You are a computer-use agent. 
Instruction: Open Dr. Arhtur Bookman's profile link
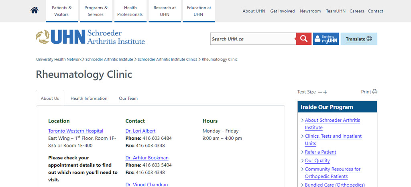coord(147,158)
